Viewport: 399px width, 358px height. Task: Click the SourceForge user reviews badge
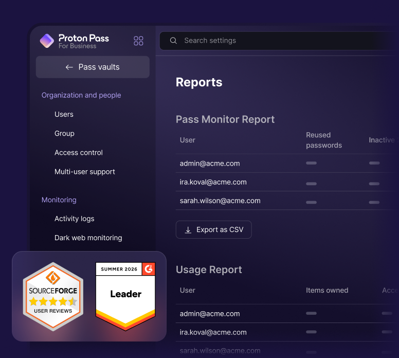coord(53,297)
